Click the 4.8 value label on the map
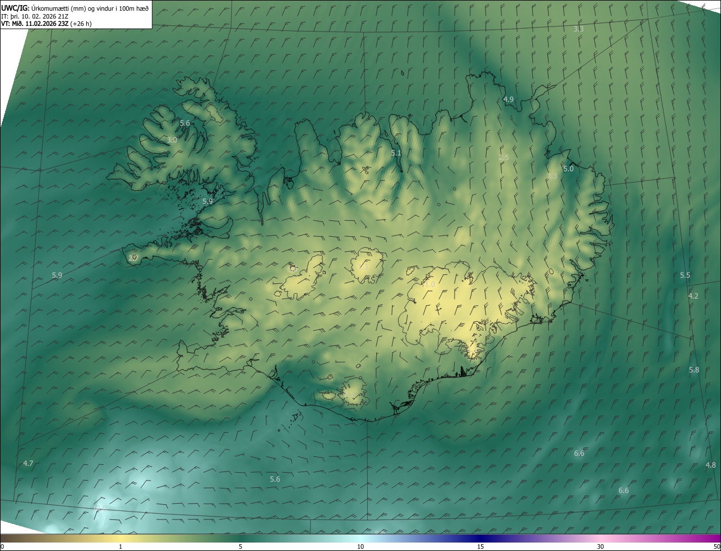This screenshot has width=721, height=551. [x=711, y=465]
